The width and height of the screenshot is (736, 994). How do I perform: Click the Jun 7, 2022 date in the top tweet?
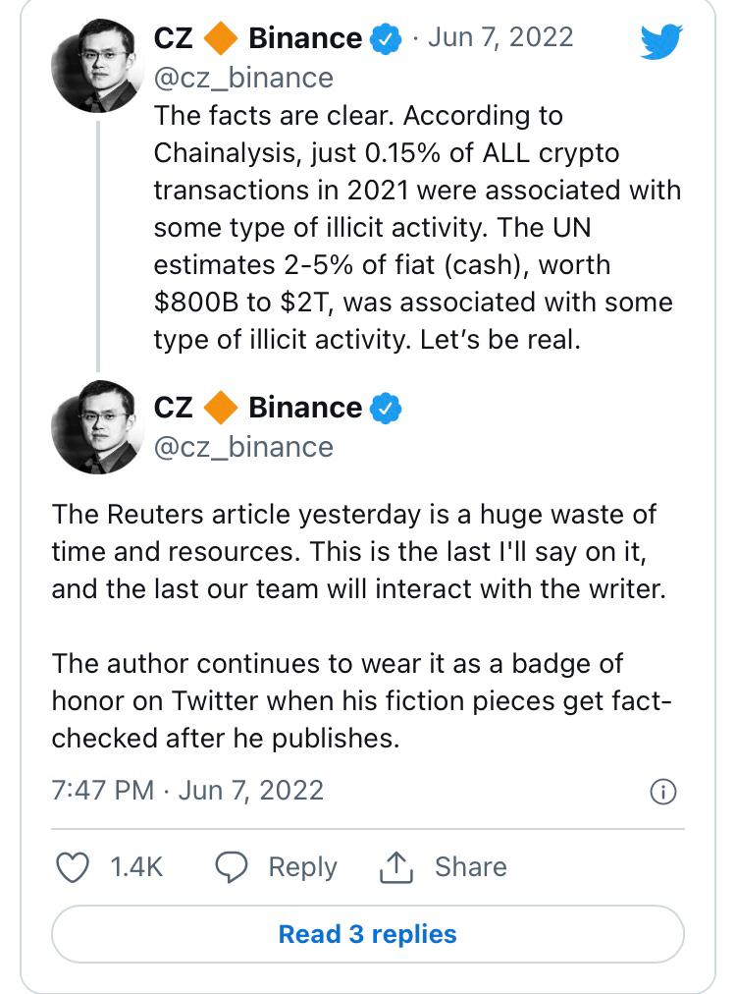click(500, 38)
